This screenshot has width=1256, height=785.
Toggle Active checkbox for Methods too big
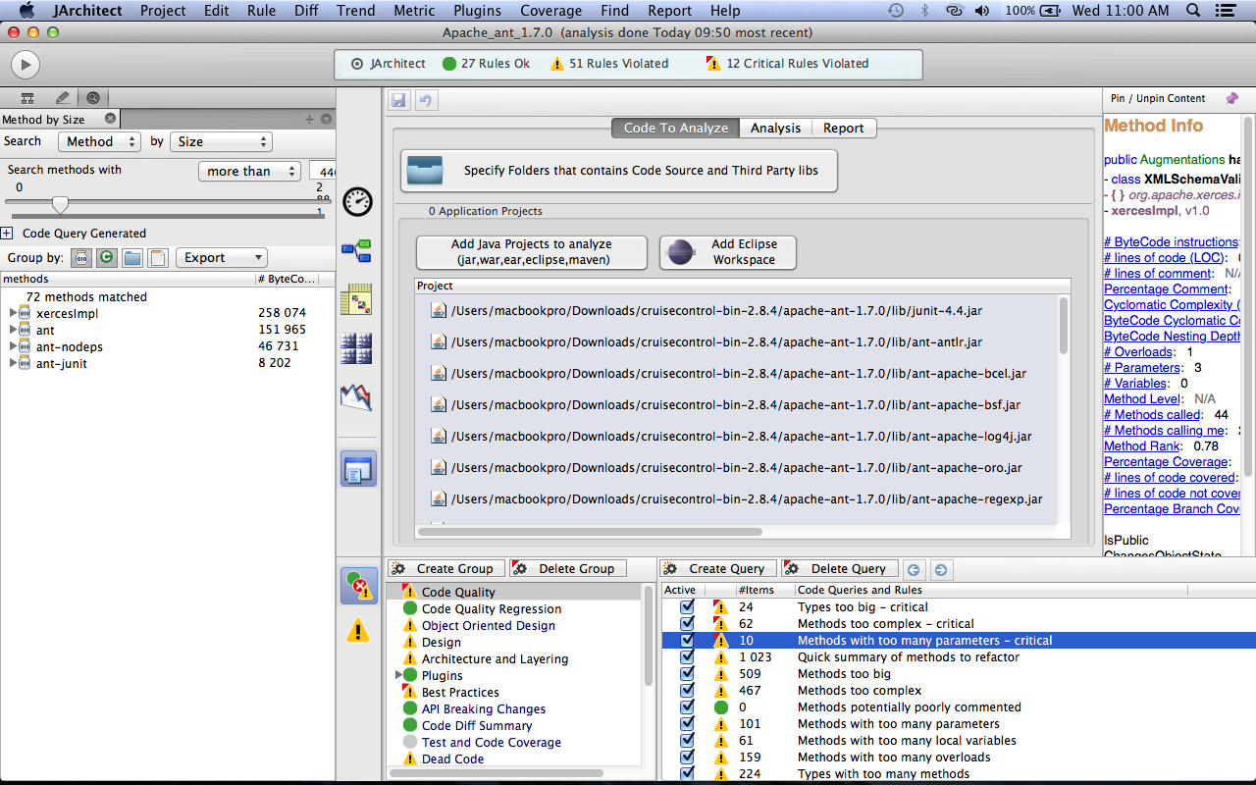coord(687,674)
